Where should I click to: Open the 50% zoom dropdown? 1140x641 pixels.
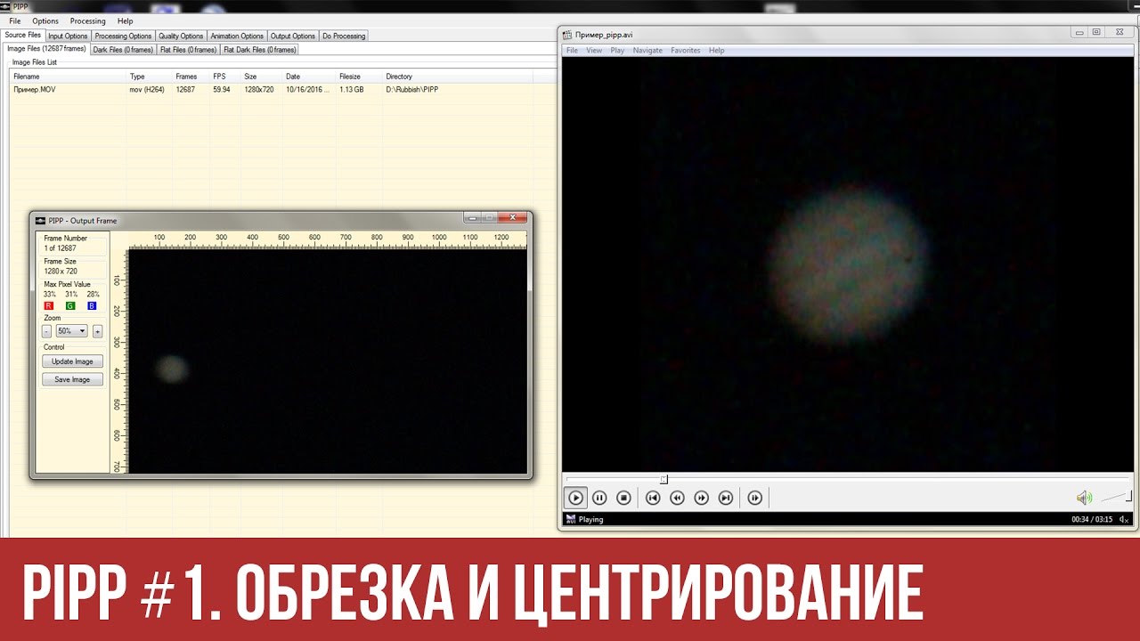point(71,331)
